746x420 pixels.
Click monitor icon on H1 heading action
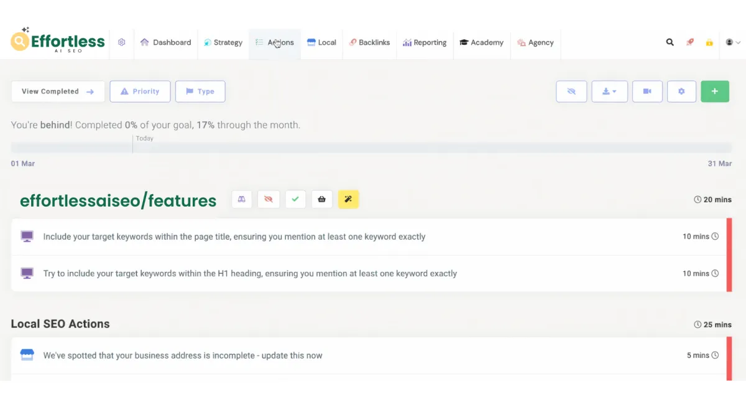tap(27, 273)
